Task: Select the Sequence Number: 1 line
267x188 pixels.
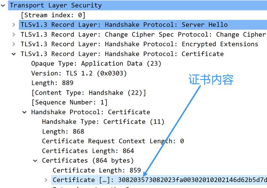Action: tap(69, 102)
